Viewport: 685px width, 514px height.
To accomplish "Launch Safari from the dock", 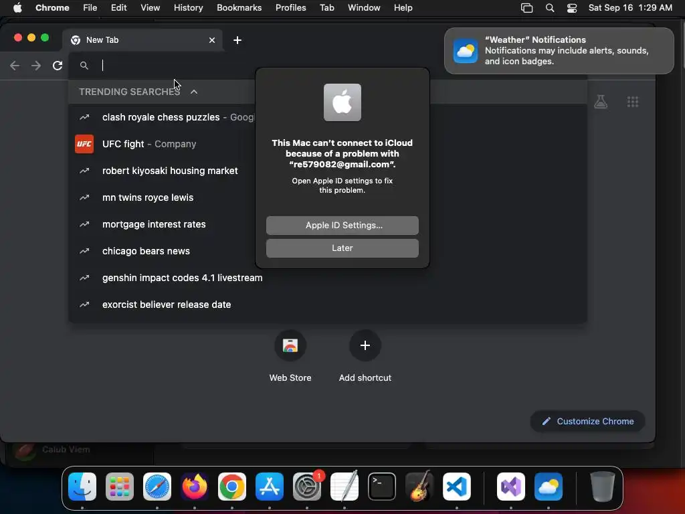I will point(157,487).
